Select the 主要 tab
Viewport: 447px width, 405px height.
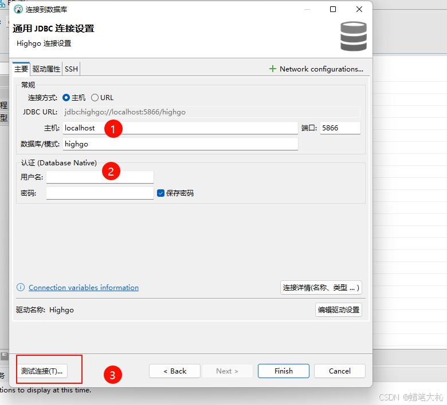point(21,69)
